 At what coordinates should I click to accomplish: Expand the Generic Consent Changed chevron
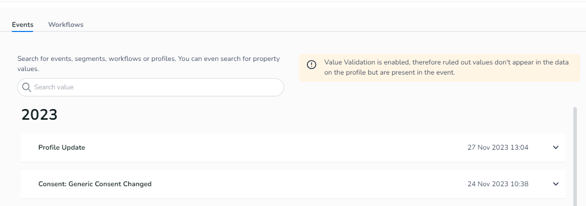pyautogui.click(x=556, y=184)
